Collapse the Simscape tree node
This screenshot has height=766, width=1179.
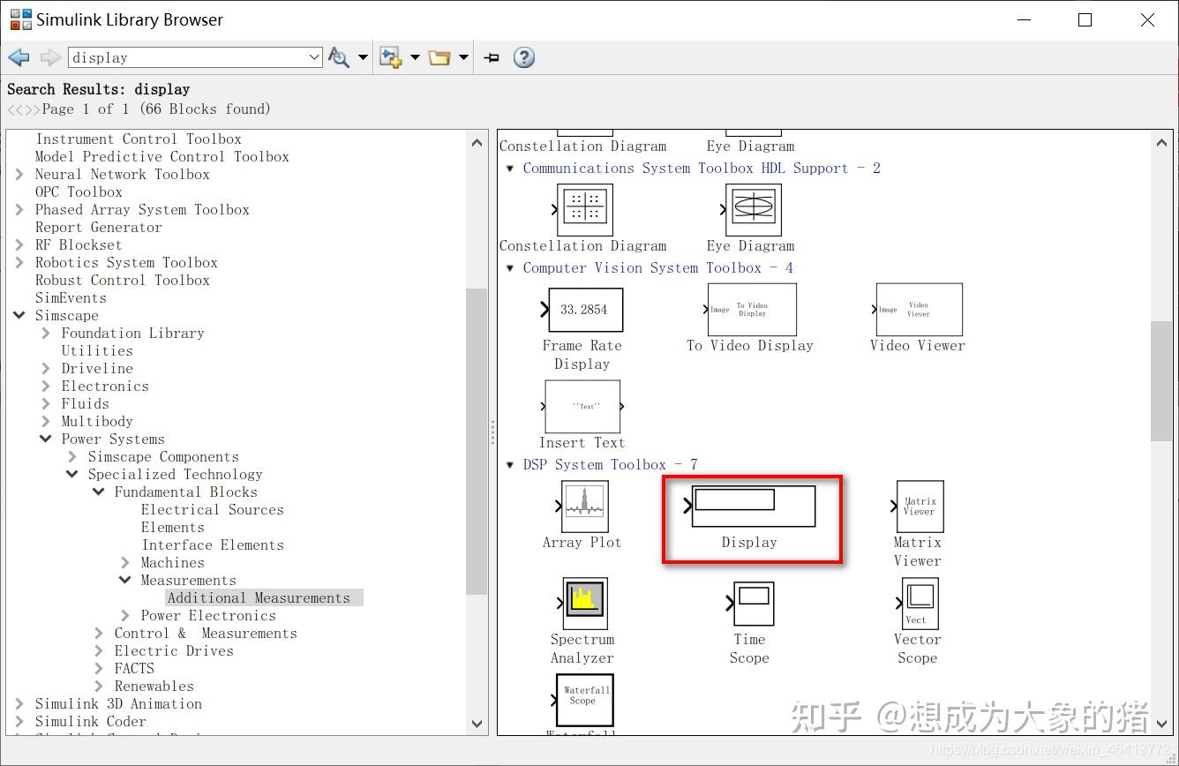pos(19,315)
